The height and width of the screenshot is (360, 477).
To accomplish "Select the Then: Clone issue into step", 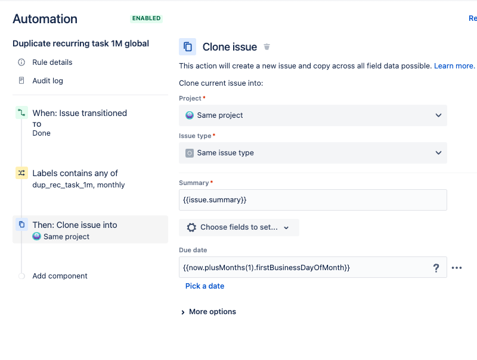I will tap(90, 230).
